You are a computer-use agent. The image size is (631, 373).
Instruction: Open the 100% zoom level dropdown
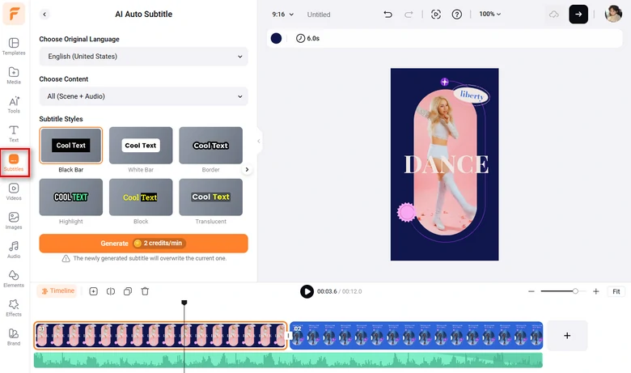(489, 14)
